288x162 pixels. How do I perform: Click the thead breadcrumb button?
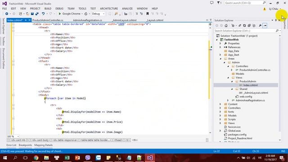[x=118, y=140]
